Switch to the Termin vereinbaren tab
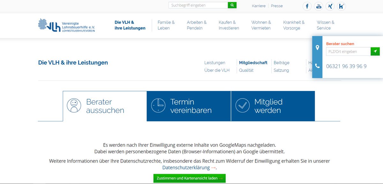 (189, 106)
